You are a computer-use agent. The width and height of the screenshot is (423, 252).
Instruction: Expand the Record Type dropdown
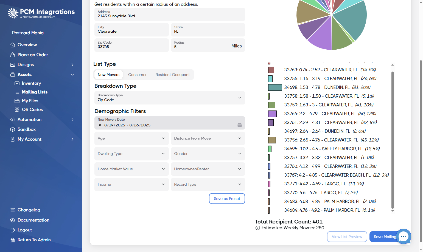pos(208,185)
